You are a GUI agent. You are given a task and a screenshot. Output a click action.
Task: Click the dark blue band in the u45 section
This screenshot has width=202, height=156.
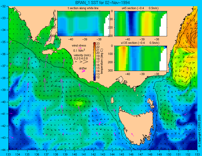click(131, 24)
